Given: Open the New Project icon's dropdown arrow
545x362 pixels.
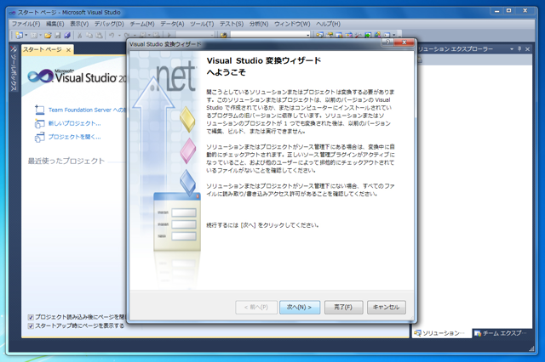Looking at the screenshot, I should (x=26, y=35).
